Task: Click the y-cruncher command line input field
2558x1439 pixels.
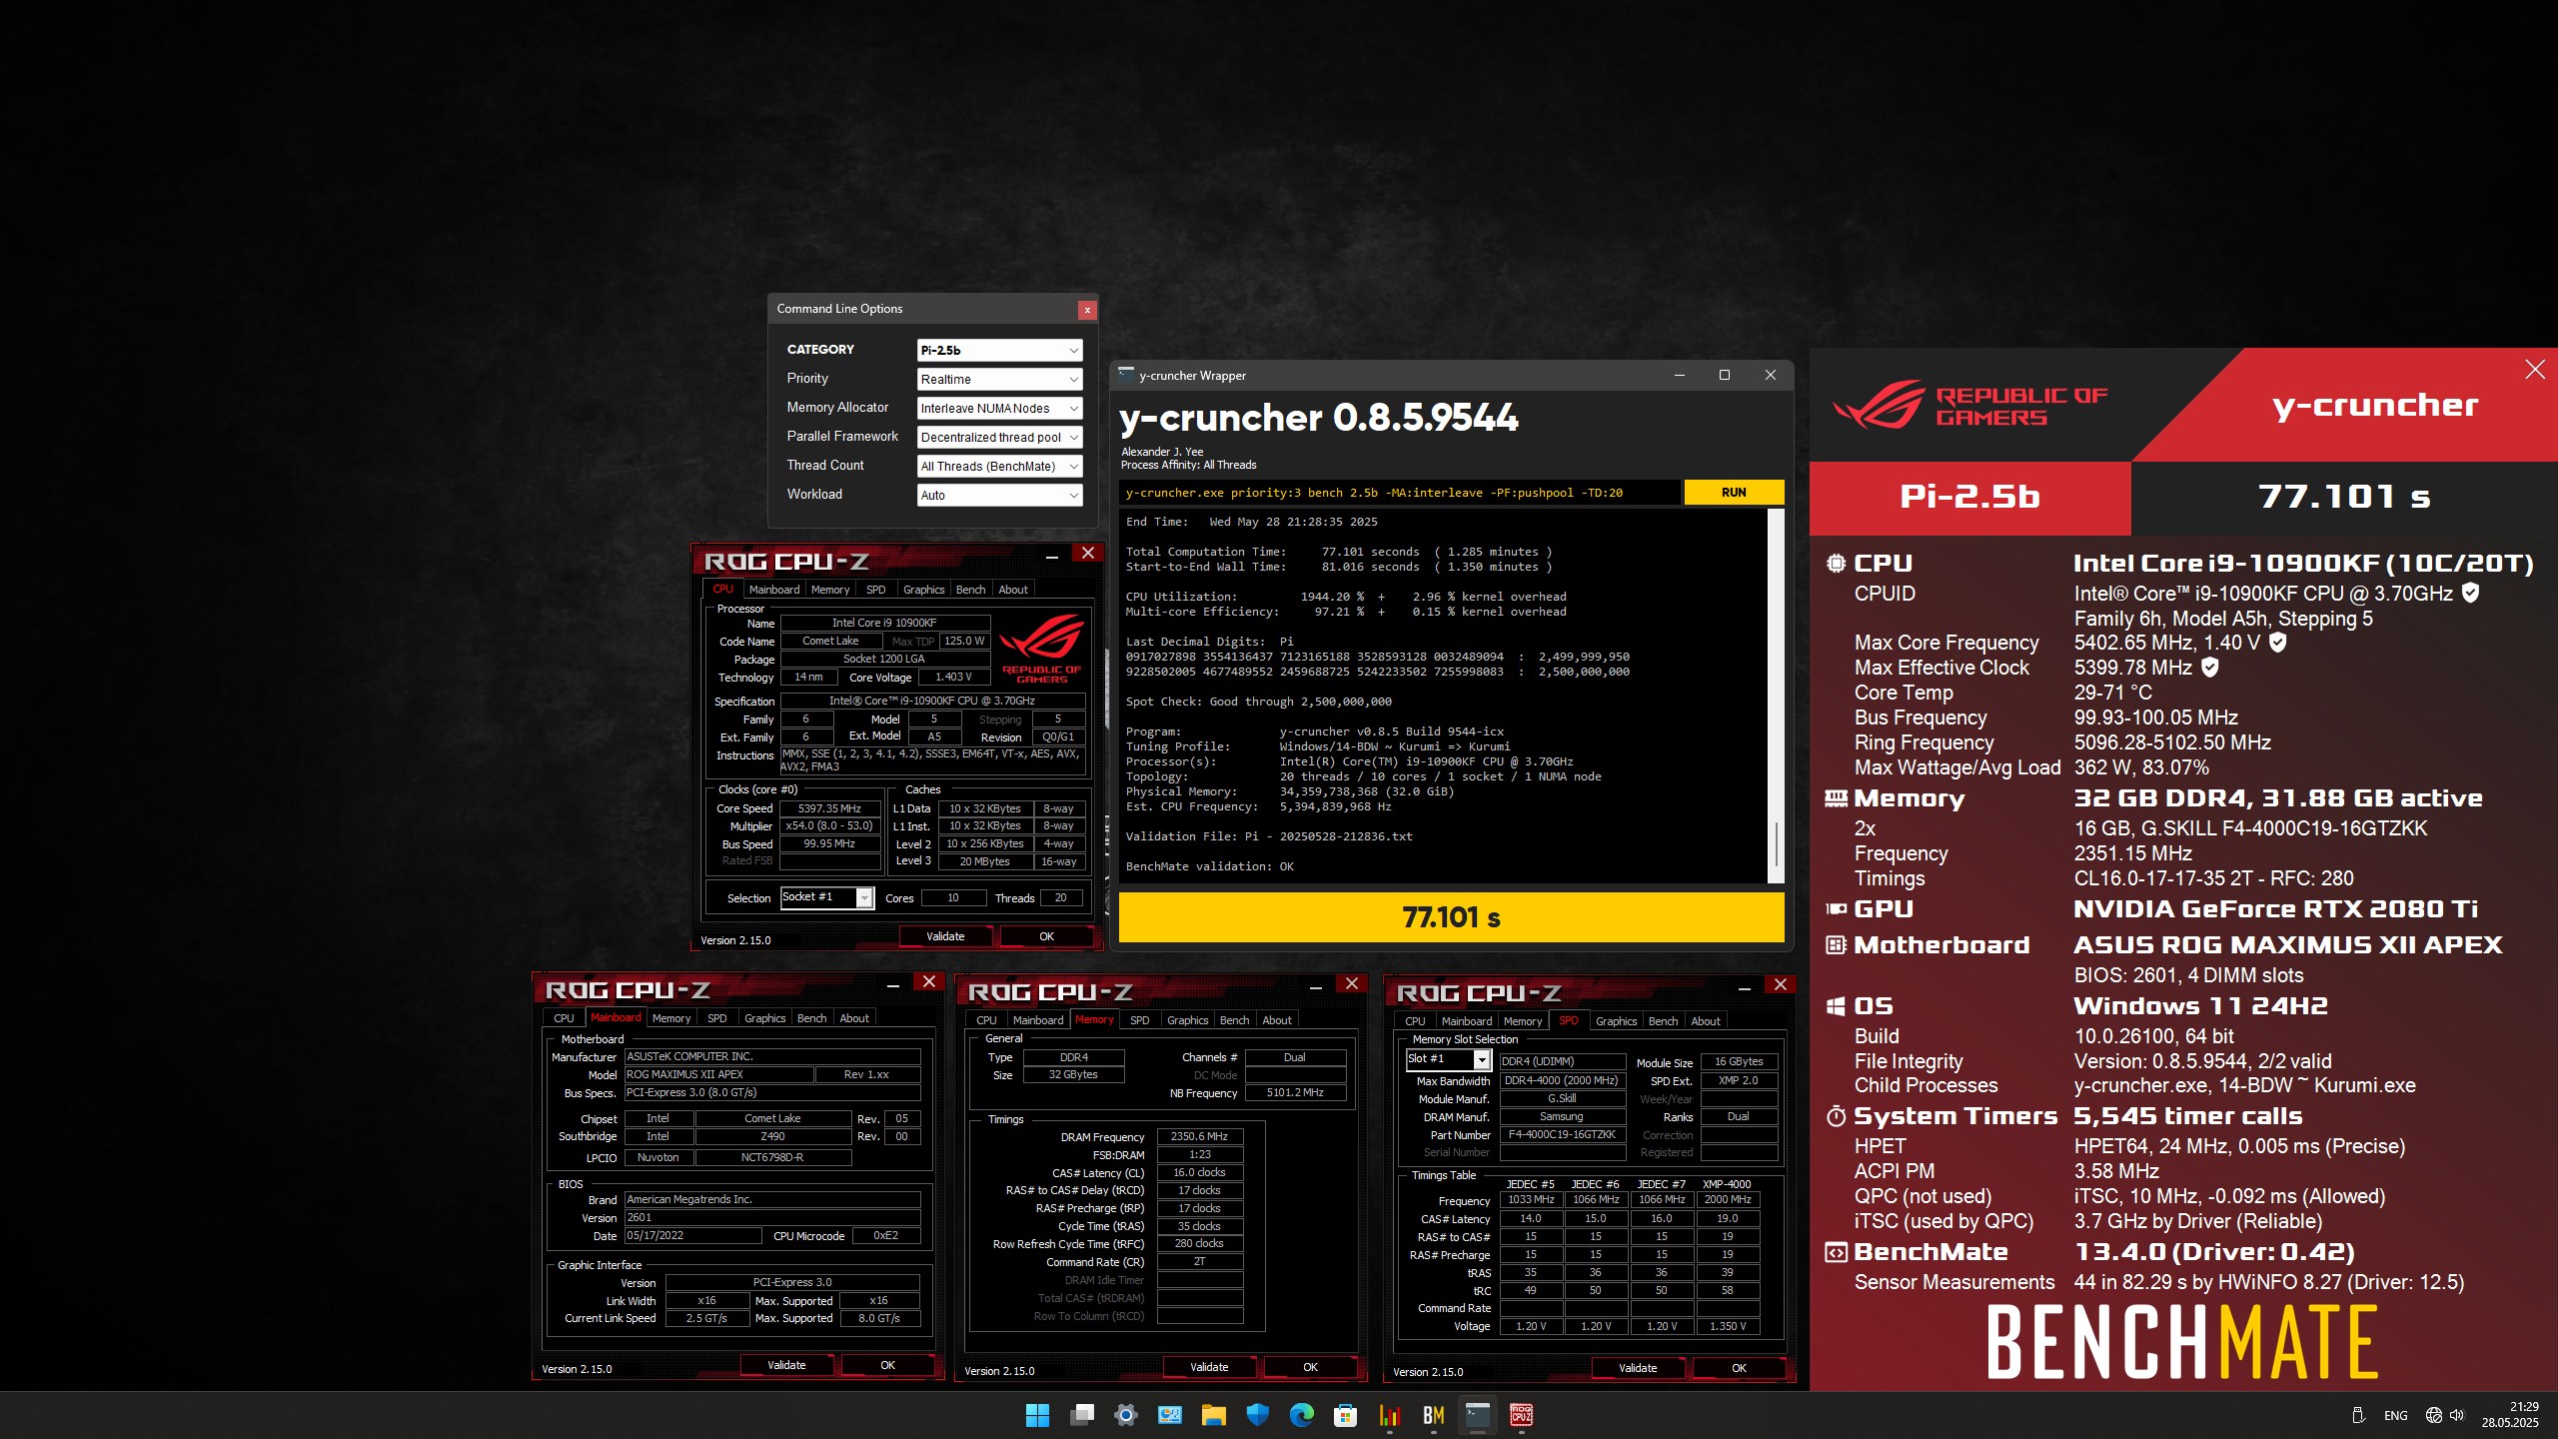Action: 1399,493
